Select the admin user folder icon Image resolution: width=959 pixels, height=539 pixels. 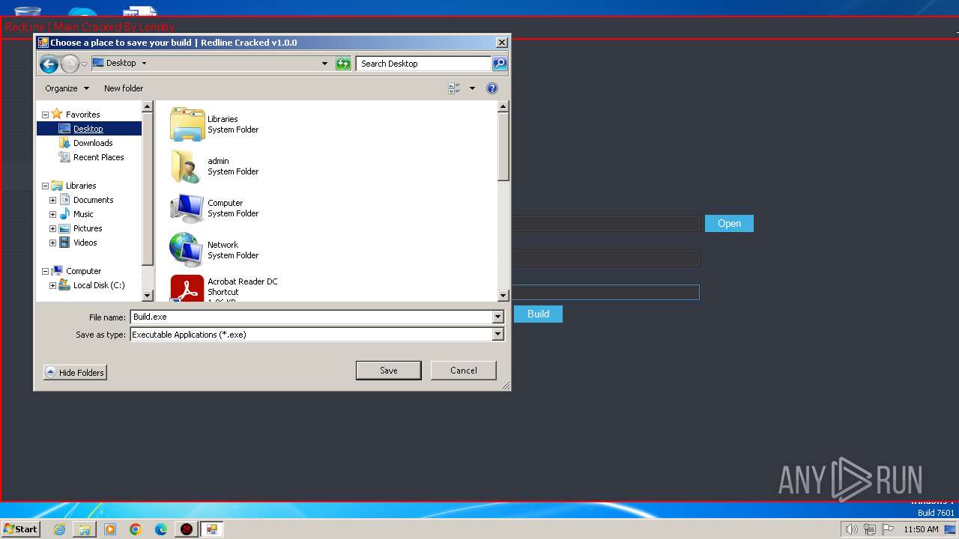coord(187,166)
